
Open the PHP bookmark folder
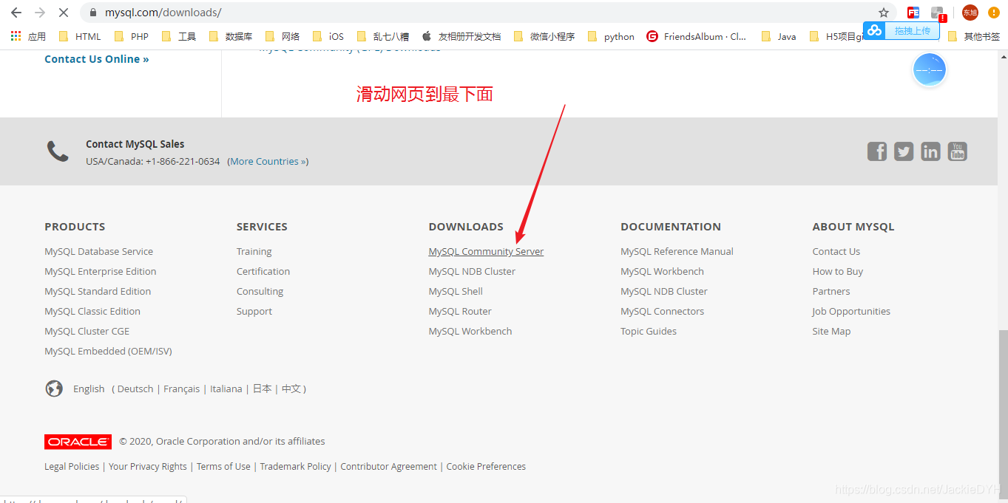point(132,36)
